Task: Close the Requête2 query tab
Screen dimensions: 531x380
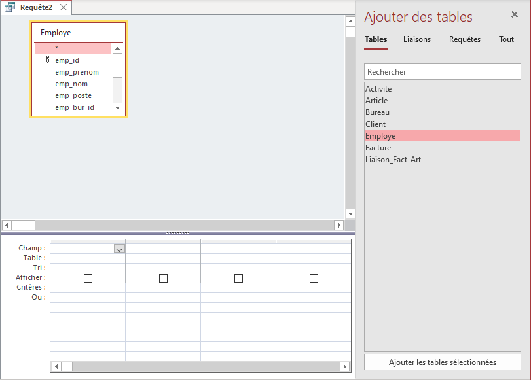Action: (x=63, y=7)
